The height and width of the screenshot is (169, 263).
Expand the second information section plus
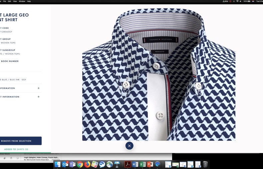pos(39,97)
